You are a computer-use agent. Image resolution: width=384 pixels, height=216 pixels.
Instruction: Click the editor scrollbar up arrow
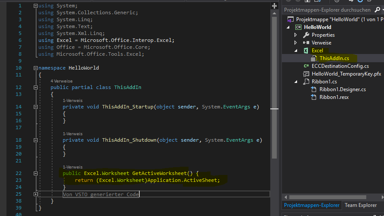(x=274, y=13)
